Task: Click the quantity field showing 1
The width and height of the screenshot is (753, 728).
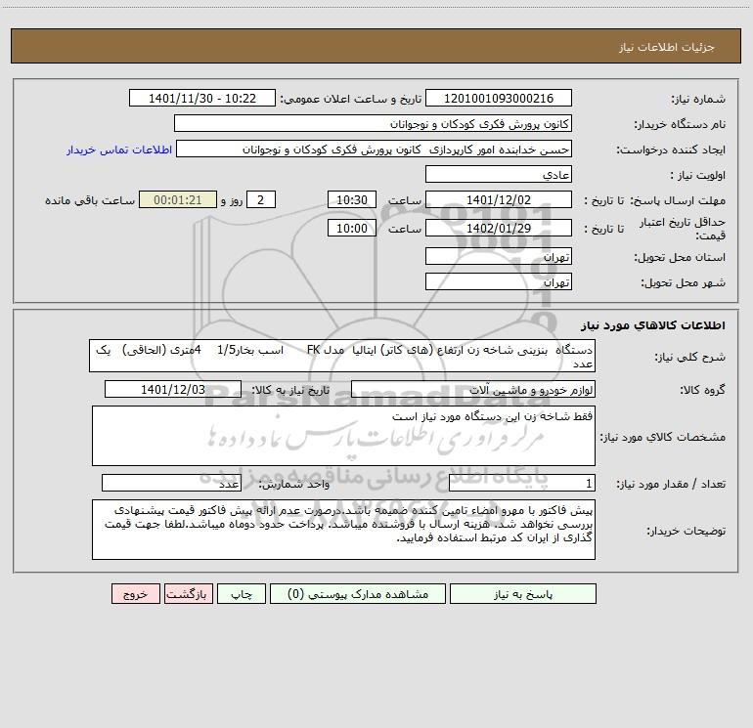Action: coord(522,484)
